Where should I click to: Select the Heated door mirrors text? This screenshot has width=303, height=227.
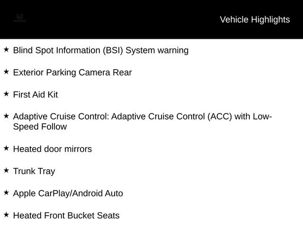[x=53, y=149]
